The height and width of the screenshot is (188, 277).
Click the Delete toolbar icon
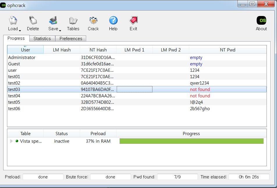(x=33, y=20)
